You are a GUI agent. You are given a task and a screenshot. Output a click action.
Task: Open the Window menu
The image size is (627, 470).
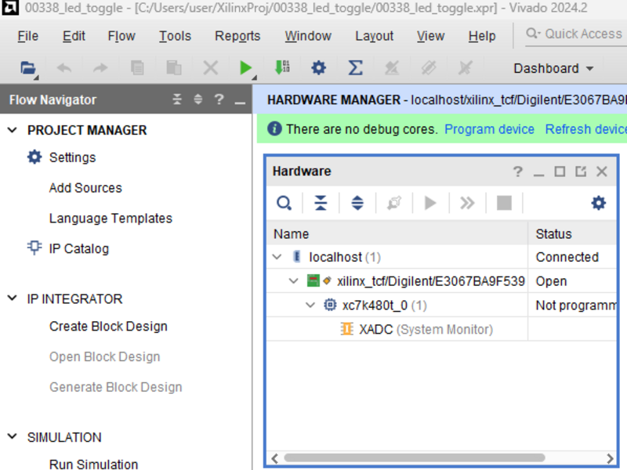(308, 36)
